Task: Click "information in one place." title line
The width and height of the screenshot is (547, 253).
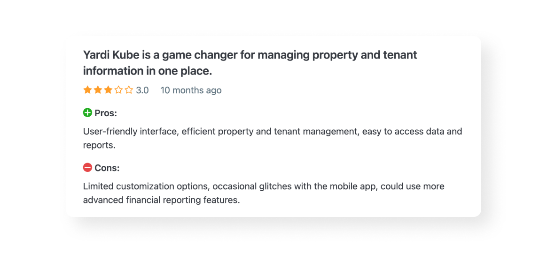Action: tap(148, 71)
